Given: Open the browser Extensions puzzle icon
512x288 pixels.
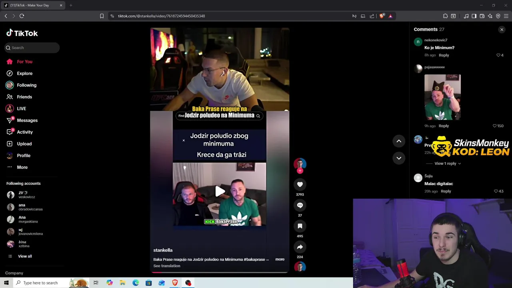Looking at the screenshot, I should 445,16.
